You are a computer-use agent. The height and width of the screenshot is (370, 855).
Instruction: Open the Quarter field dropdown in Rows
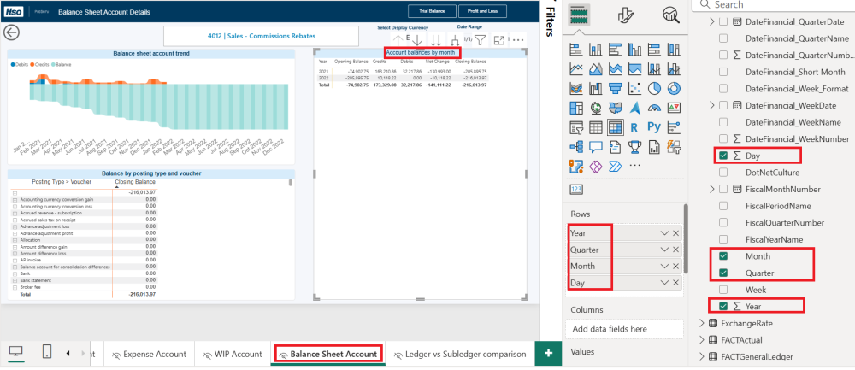pos(664,250)
